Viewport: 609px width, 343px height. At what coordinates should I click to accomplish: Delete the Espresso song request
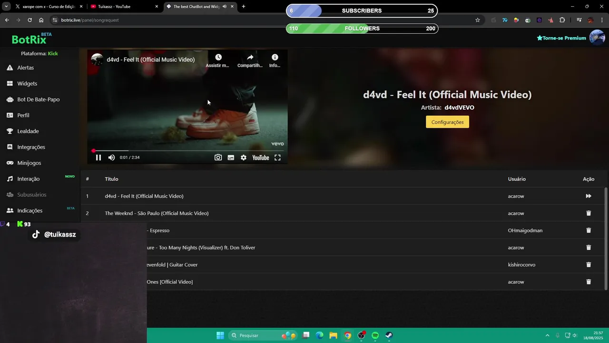point(589,231)
